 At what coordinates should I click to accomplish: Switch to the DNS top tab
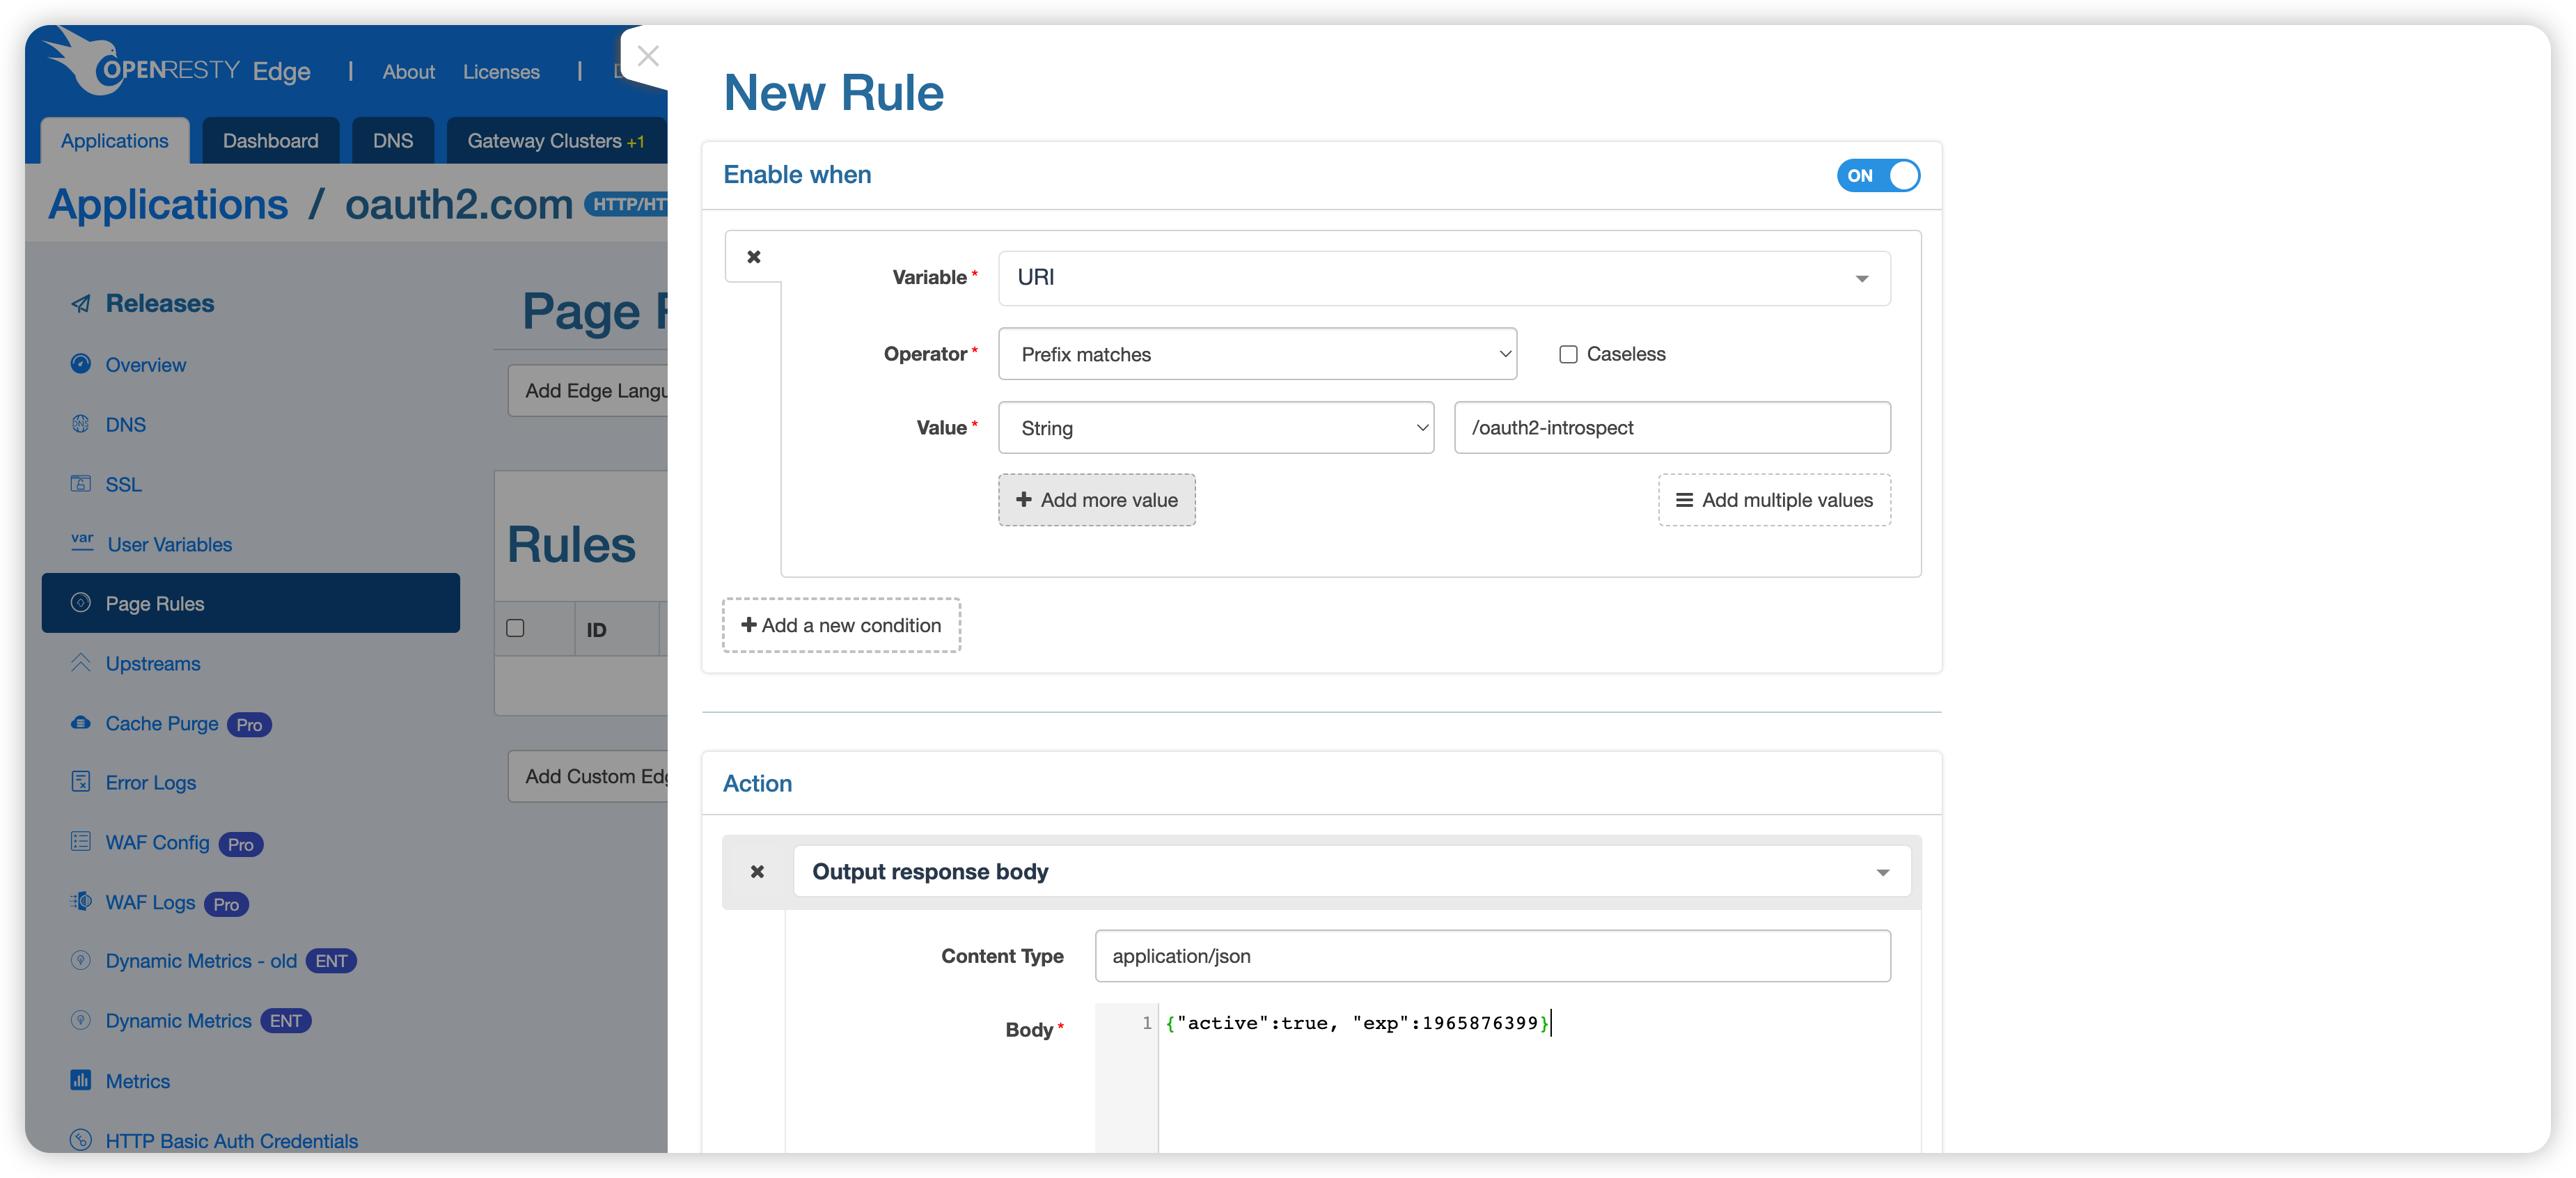[x=393, y=141]
